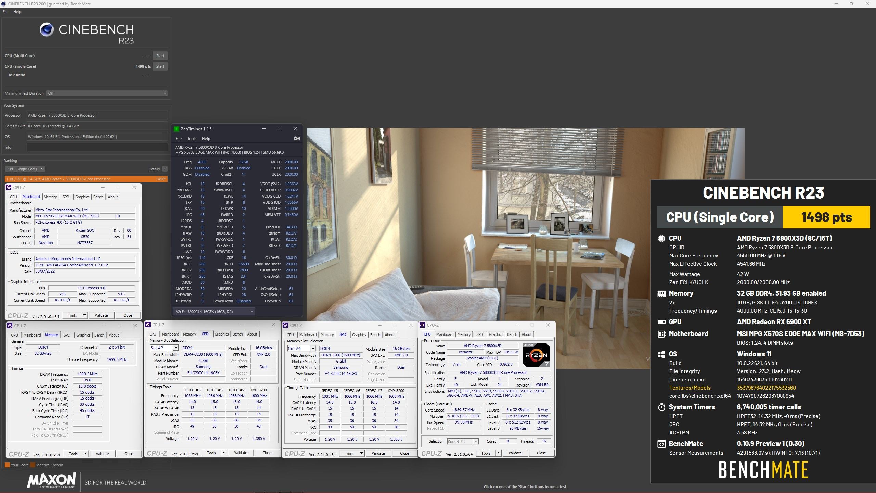
Task: Click CPU-Z Slot #2 SPD window title icon
Action: (148, 325)
